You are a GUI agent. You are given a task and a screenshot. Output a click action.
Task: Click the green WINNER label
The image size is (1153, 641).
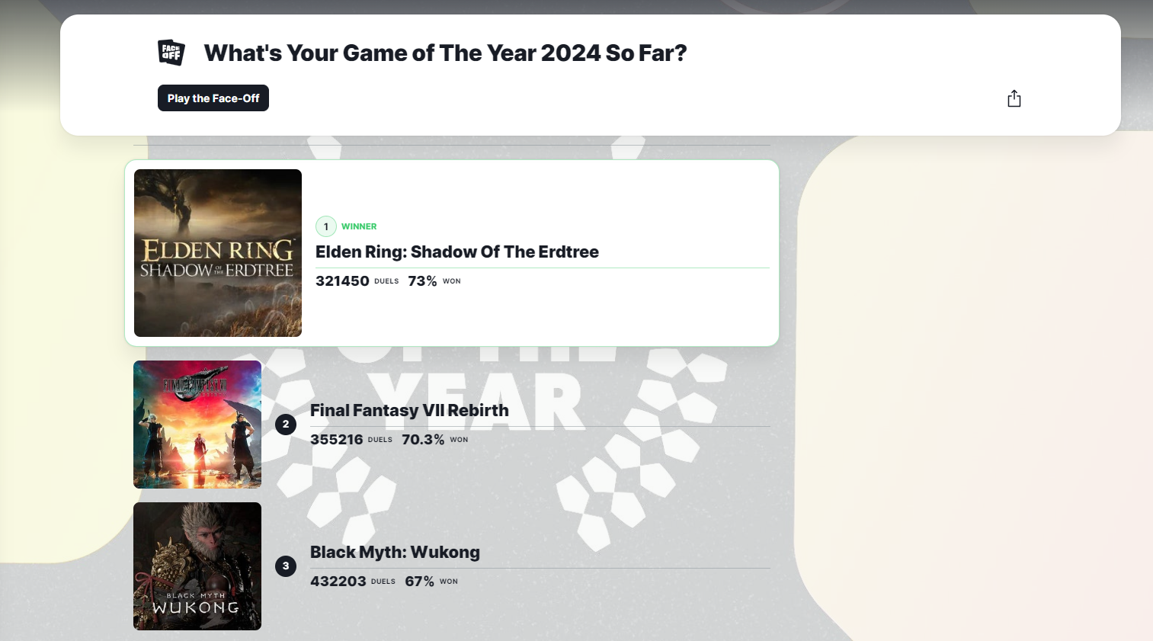359,226
